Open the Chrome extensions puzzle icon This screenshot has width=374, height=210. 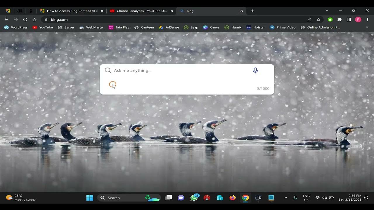(339, 20)
